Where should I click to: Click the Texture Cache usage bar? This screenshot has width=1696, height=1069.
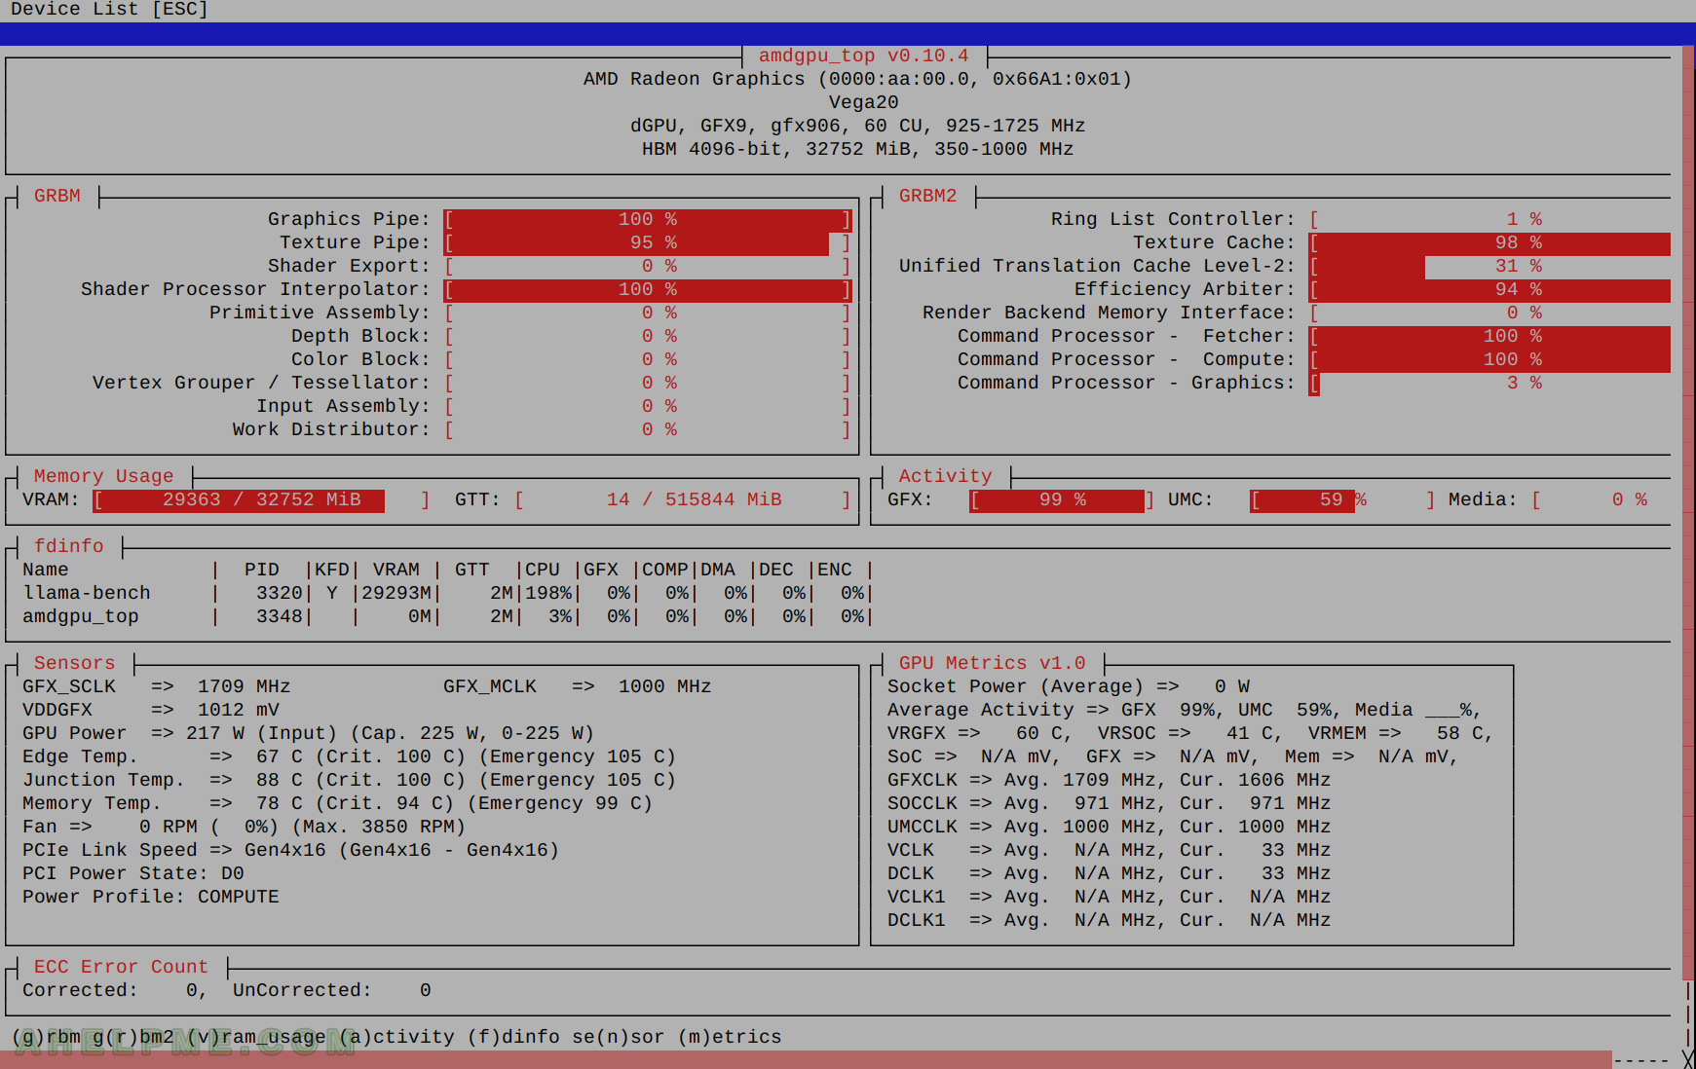coord(1490,242)
